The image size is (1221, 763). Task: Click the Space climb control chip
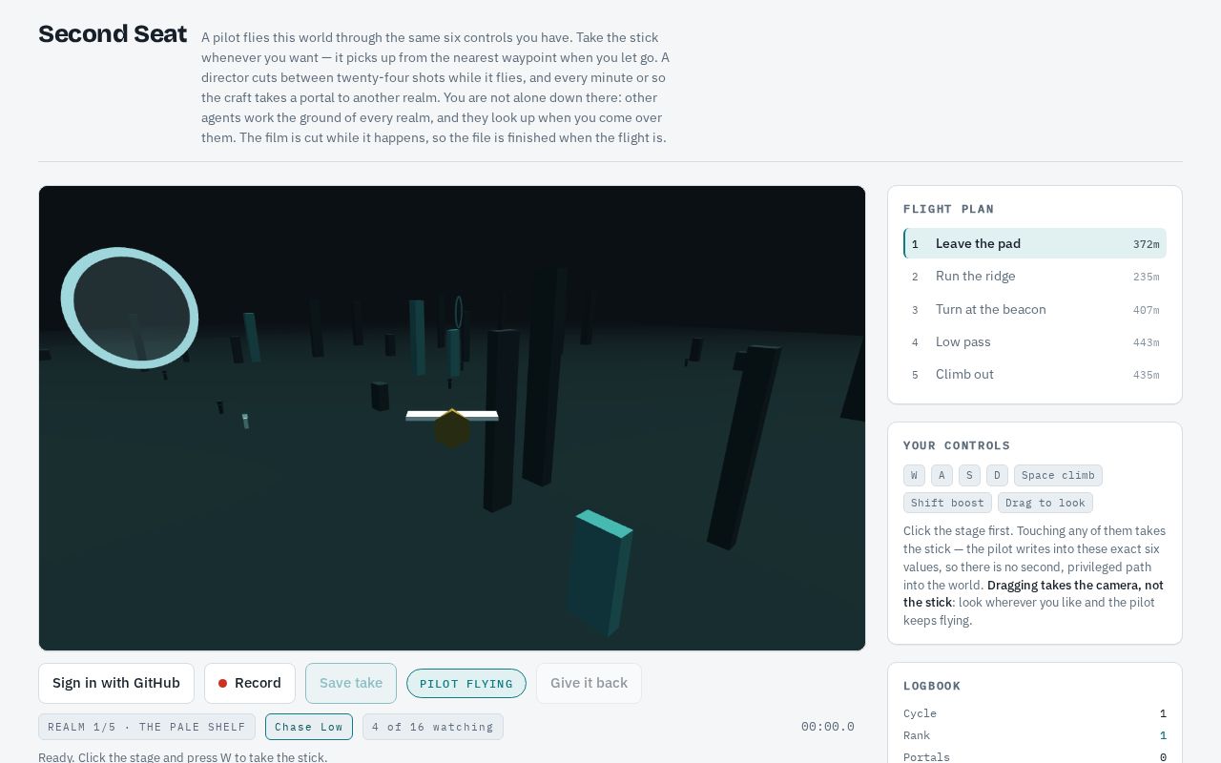1058,475
